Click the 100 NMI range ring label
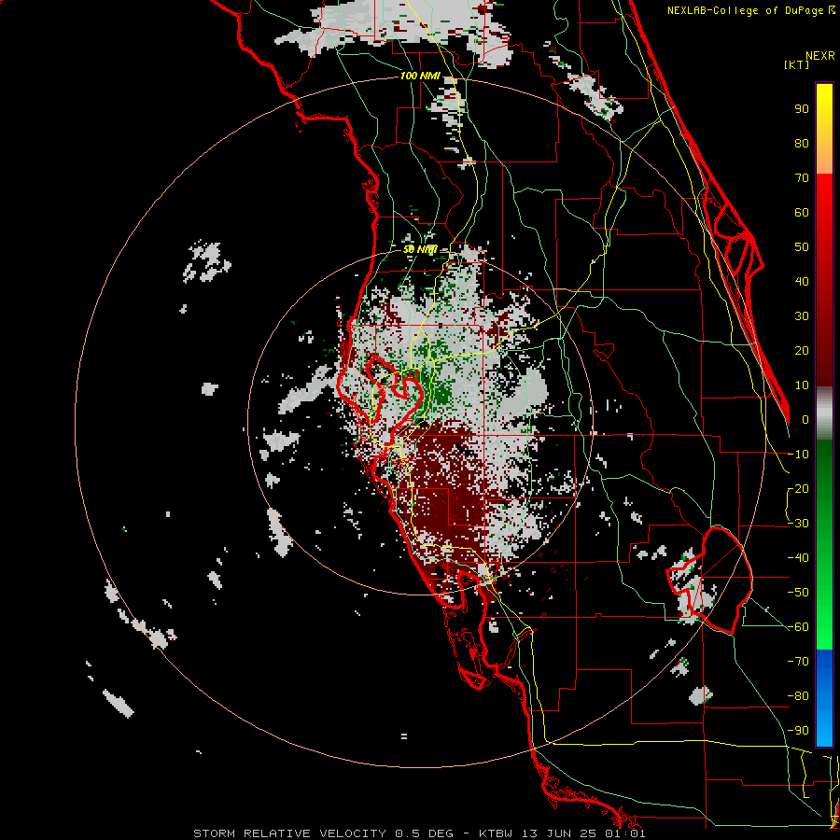The width and height of the screenshot is (840, 840). (420, 76)
